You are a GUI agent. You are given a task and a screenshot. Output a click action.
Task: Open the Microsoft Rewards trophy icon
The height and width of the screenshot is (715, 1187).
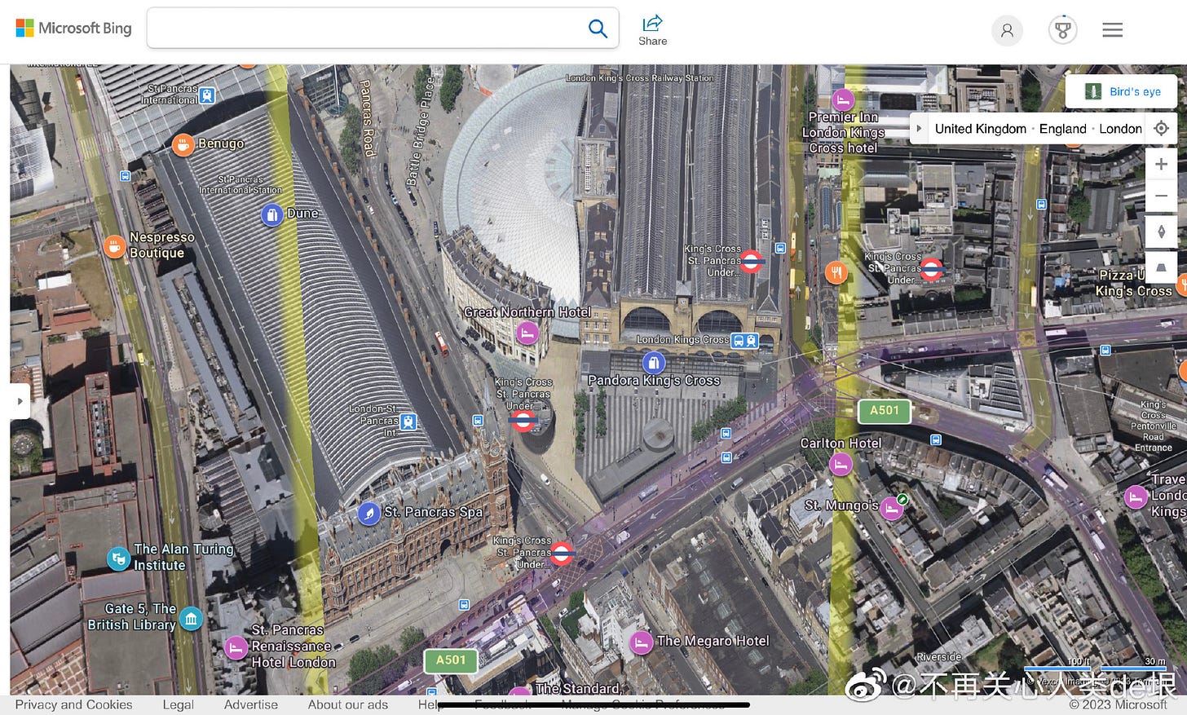pos(1062,30)
